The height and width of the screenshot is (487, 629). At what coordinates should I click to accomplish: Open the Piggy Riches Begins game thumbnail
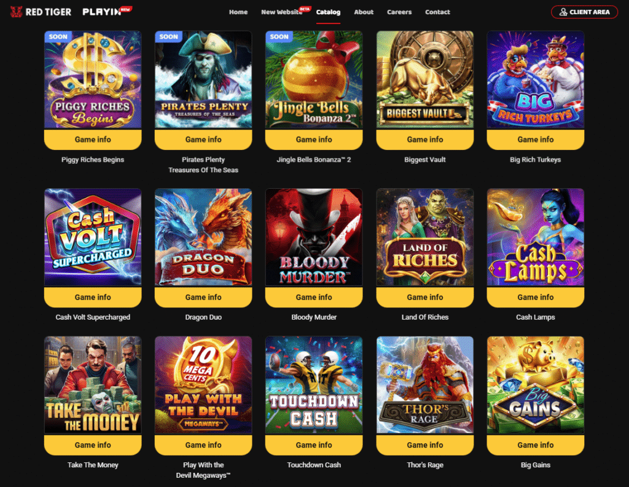coord(93,80)
